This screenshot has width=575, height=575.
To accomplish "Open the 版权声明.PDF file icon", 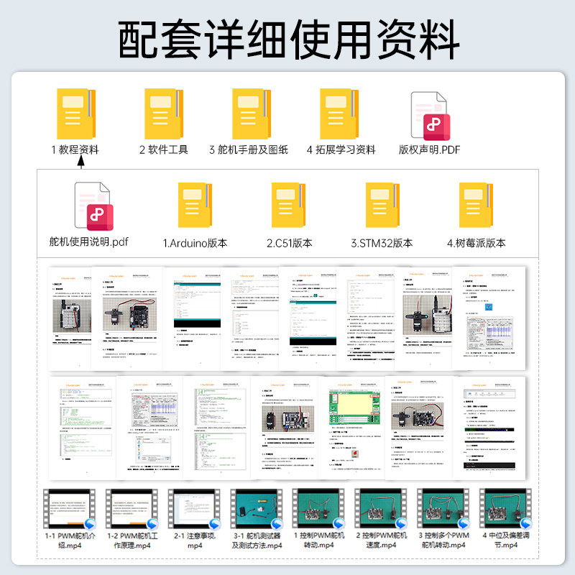I will 430,116.
